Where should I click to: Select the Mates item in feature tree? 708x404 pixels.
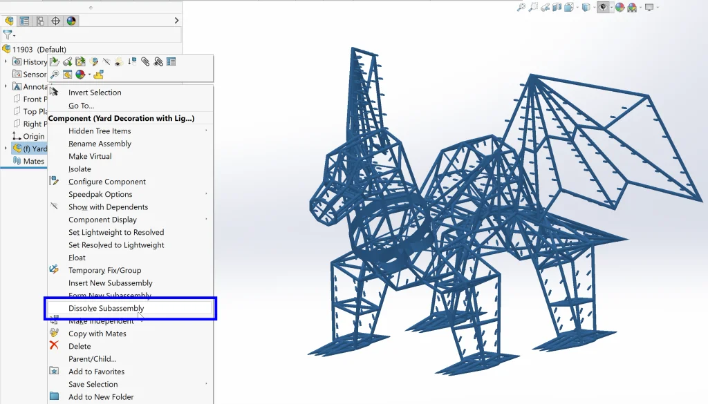click(33, 161)
